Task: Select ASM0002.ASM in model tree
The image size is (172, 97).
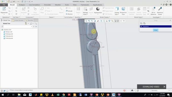Action: tap(7, 30)
